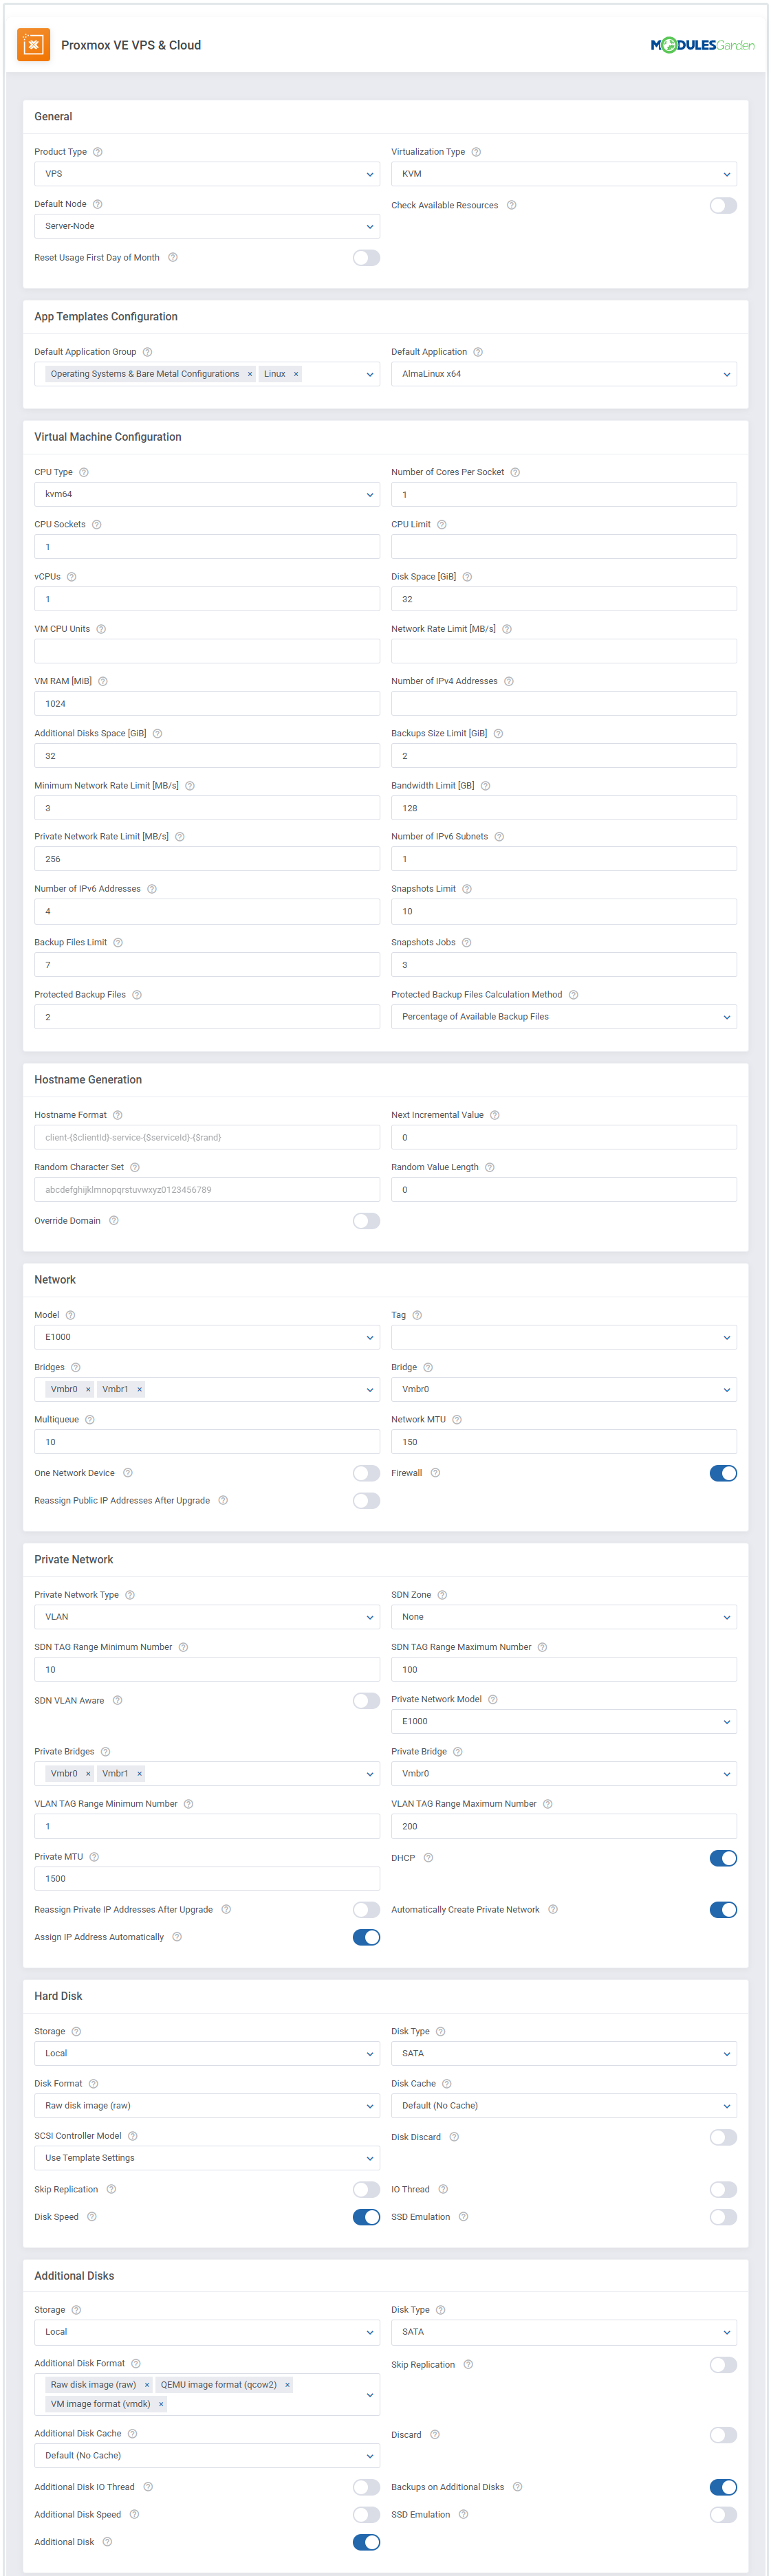Open the Product Type dropdown
The width and height of the screenshot is (771, 2576).
[x=207, y=174]
